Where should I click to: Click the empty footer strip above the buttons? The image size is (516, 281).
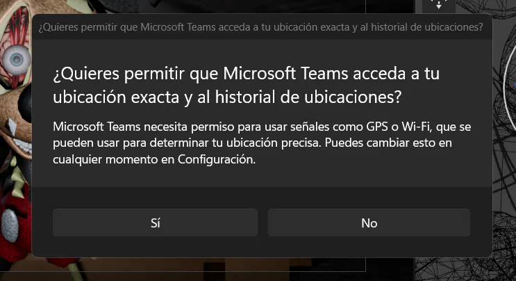coord(262,198)
